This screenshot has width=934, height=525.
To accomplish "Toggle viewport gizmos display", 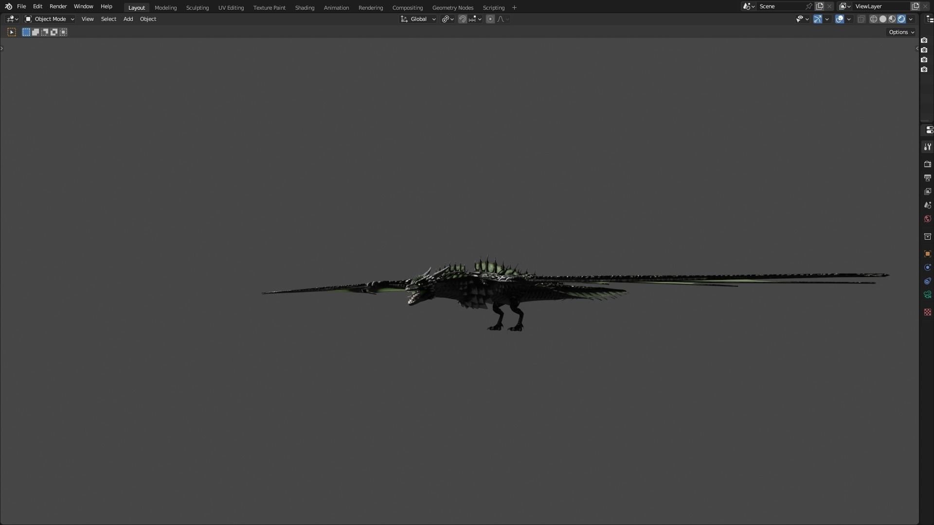I will [x=818, y=19].
